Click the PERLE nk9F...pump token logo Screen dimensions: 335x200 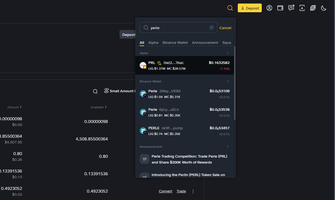pyautogui.click(x=143, y=131)
